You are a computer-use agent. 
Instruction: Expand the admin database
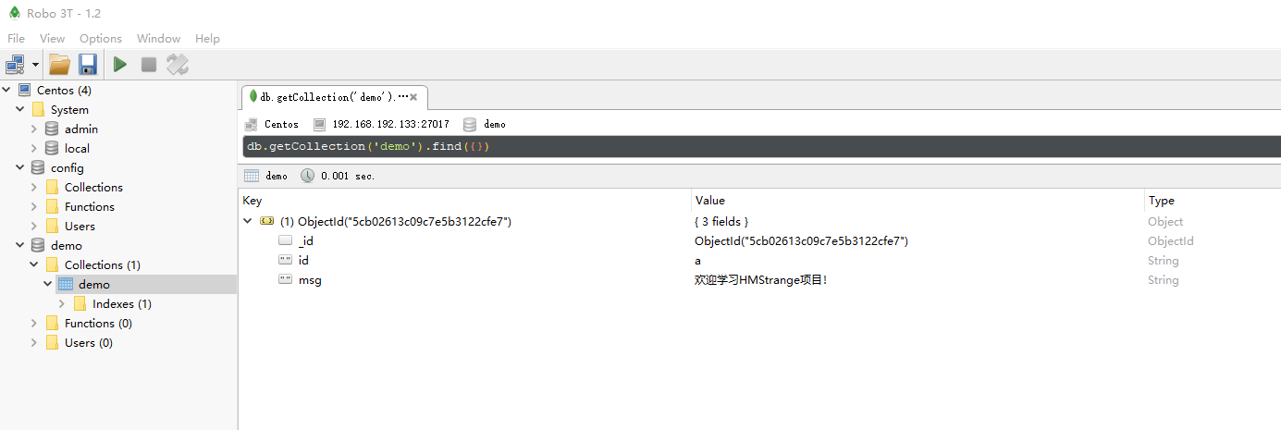[34, 129]
